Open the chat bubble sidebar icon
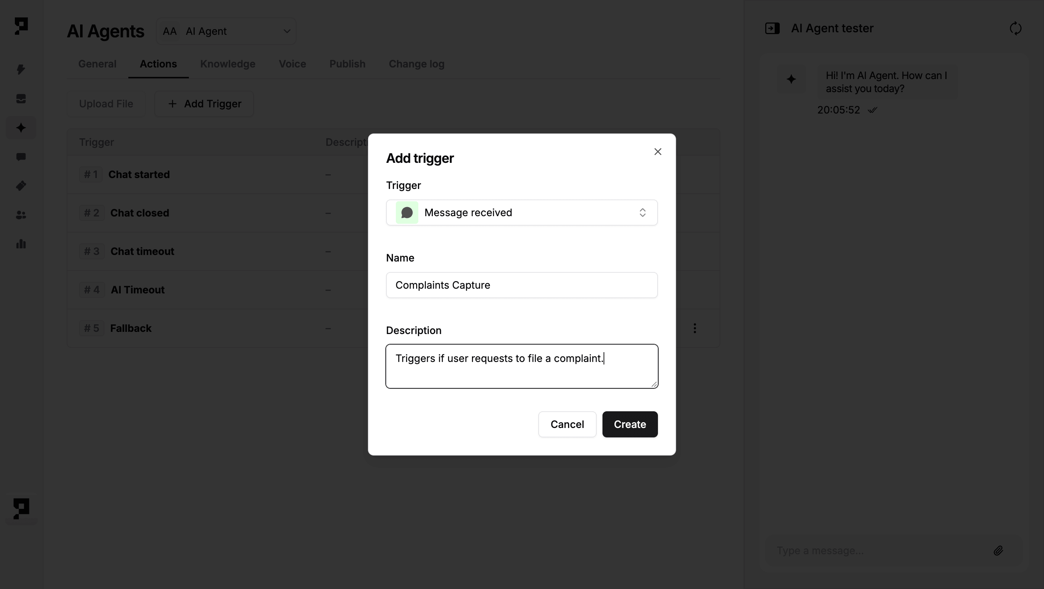 click(21, 157)
